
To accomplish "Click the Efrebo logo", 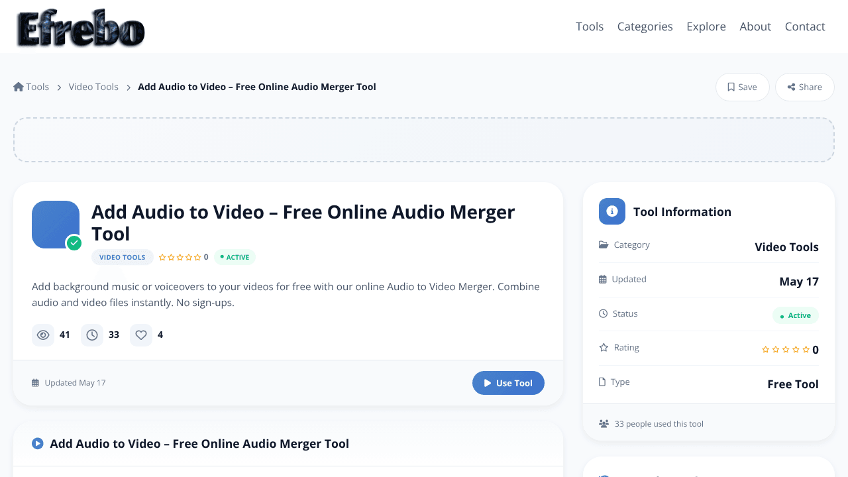I will 80,28.
